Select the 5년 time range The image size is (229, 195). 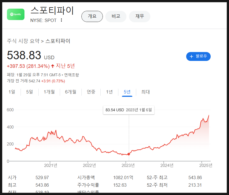tap(127, 92)
